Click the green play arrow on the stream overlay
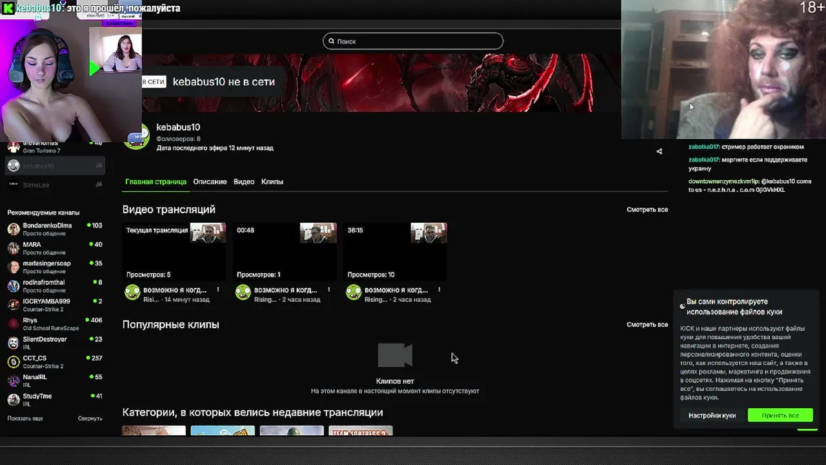Image resolution: width=826 pixels, height=465 pixels. coord(94,67)
